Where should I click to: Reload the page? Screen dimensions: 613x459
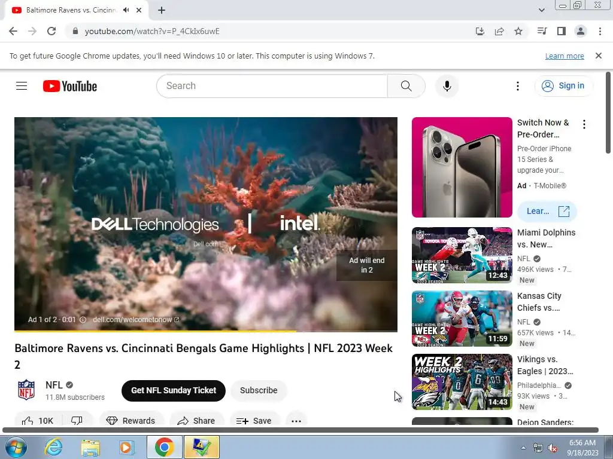pyautogui.click(x=51, y=31)
